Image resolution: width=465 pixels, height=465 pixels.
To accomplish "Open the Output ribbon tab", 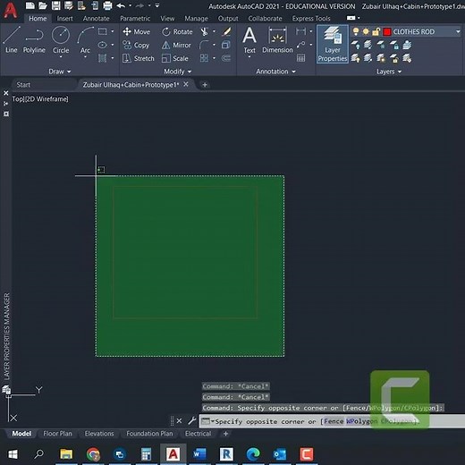I will coord(228,19).
